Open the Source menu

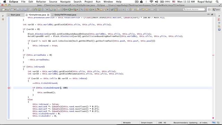tap(53, 2)
